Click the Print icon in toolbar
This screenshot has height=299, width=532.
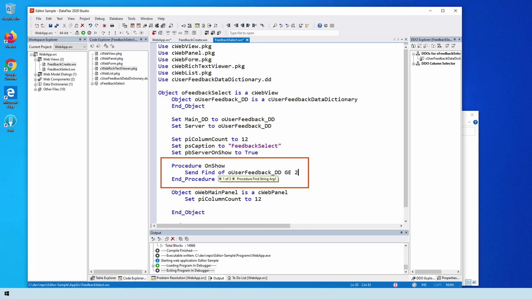[x=112, y=26]
